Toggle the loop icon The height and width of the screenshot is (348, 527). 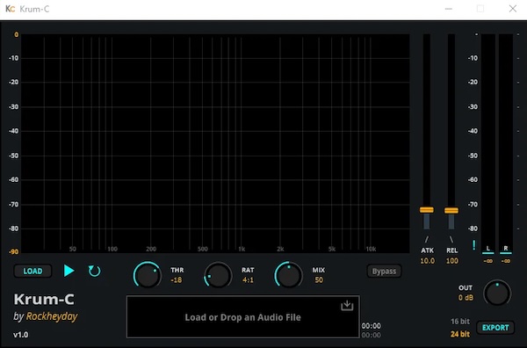[94, 271]
